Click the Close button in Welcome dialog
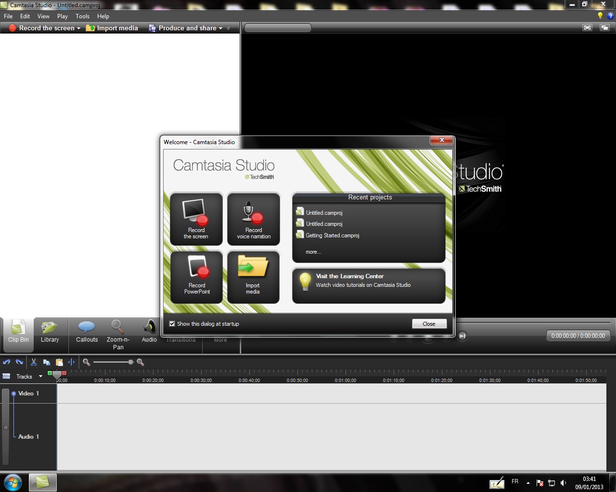Screen dimensions: 616x492 pos(429,324)
